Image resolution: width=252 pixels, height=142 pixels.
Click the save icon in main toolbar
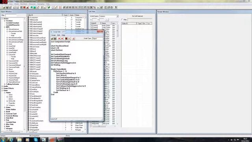click(7, 7)
